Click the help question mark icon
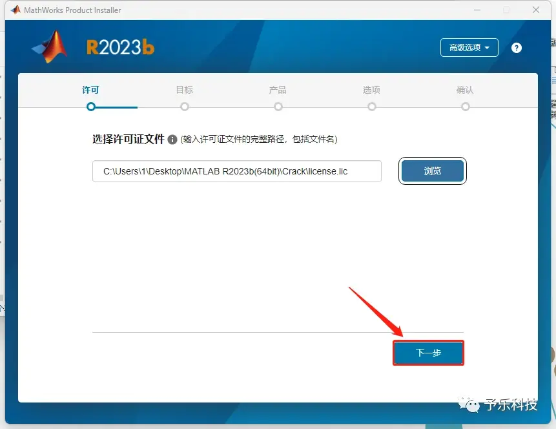 coord(517,48)
